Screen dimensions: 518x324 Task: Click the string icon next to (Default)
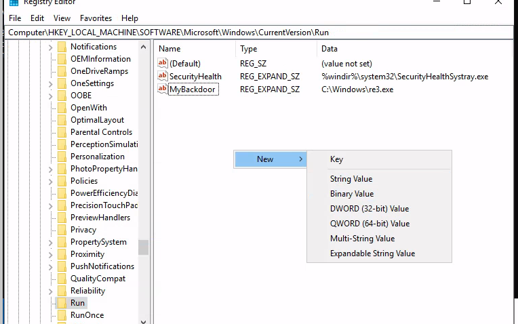tap(162, 63)
